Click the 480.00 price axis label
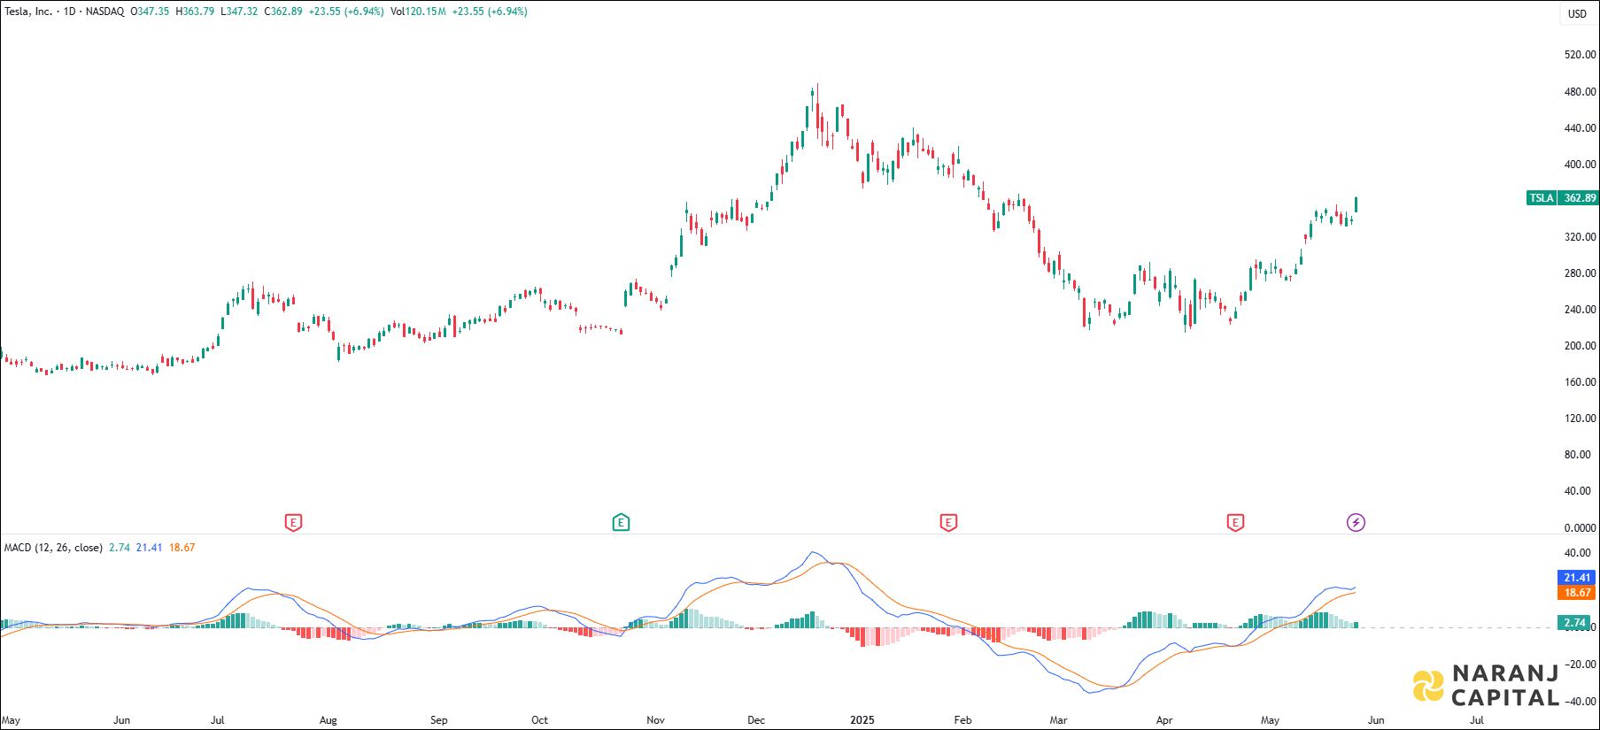This screenshot has height=730, width=1600. point(1580,92)
